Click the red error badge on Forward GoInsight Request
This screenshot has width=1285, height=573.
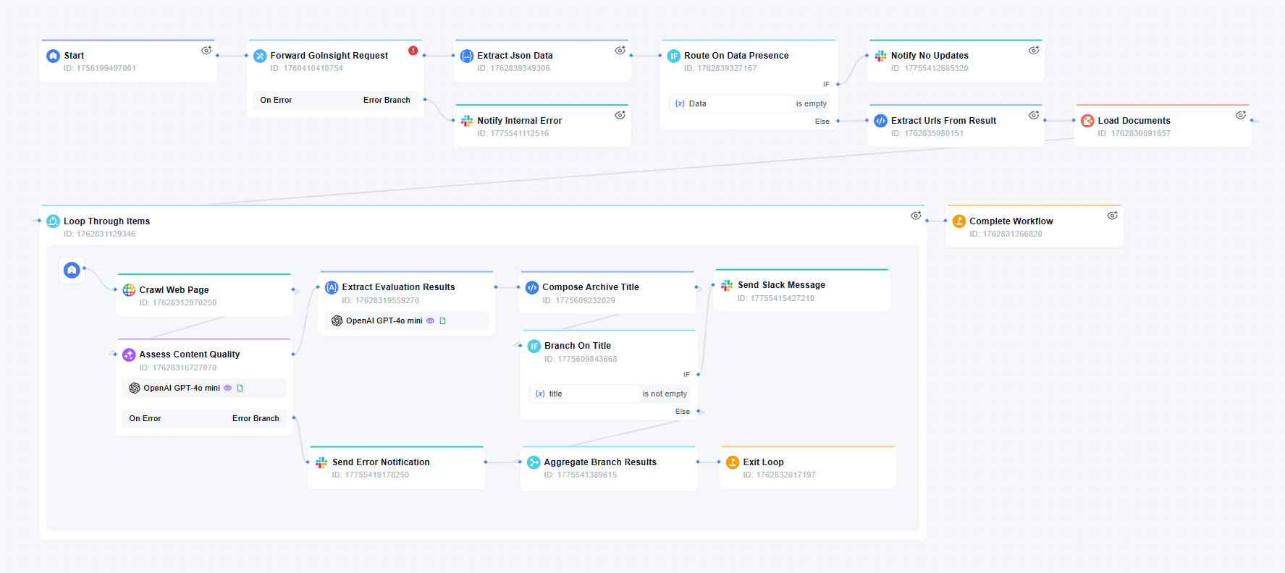click(x=413, y=51)
